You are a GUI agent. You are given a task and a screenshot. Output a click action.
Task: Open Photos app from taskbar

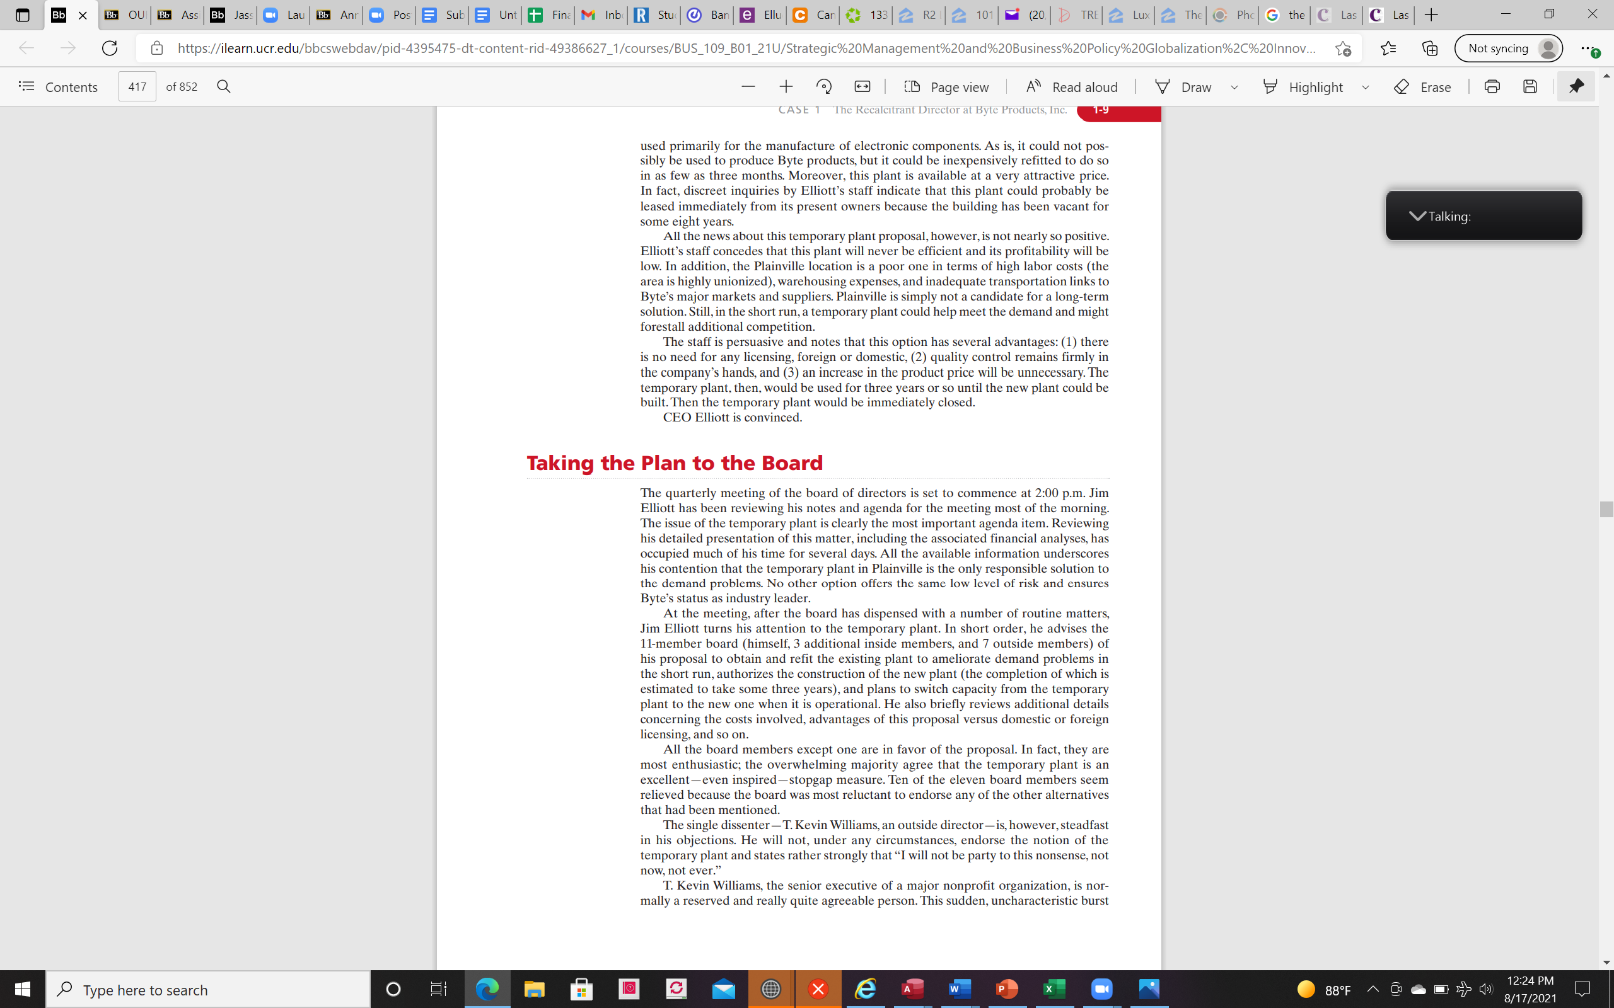(1149, 989)
